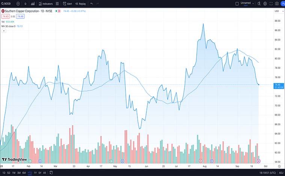Select the 5Y time range
Image resolution: width=285 pixels, height=176 pixels.
(x=40, y=173)
